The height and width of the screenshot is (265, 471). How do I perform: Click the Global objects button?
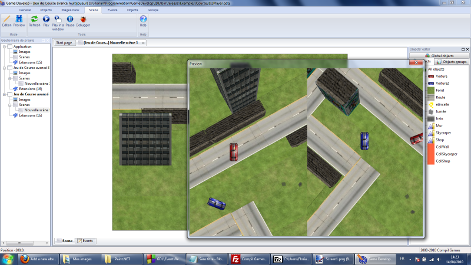coord(439,55)
